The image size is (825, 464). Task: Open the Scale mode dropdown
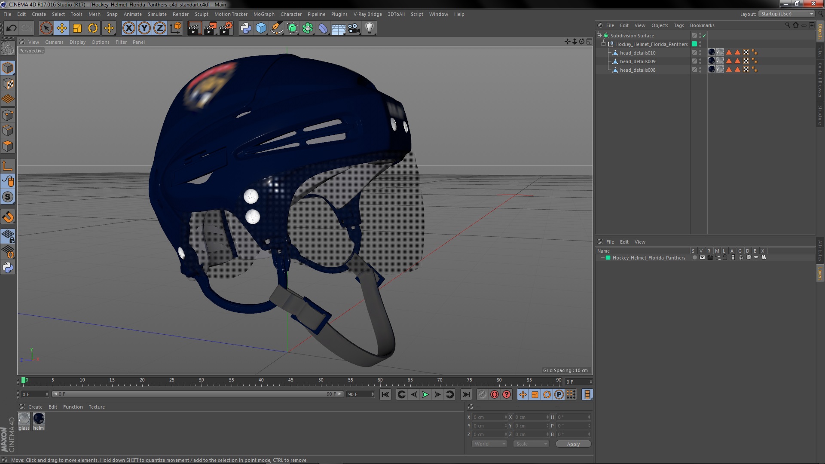(x=531, y=444)
